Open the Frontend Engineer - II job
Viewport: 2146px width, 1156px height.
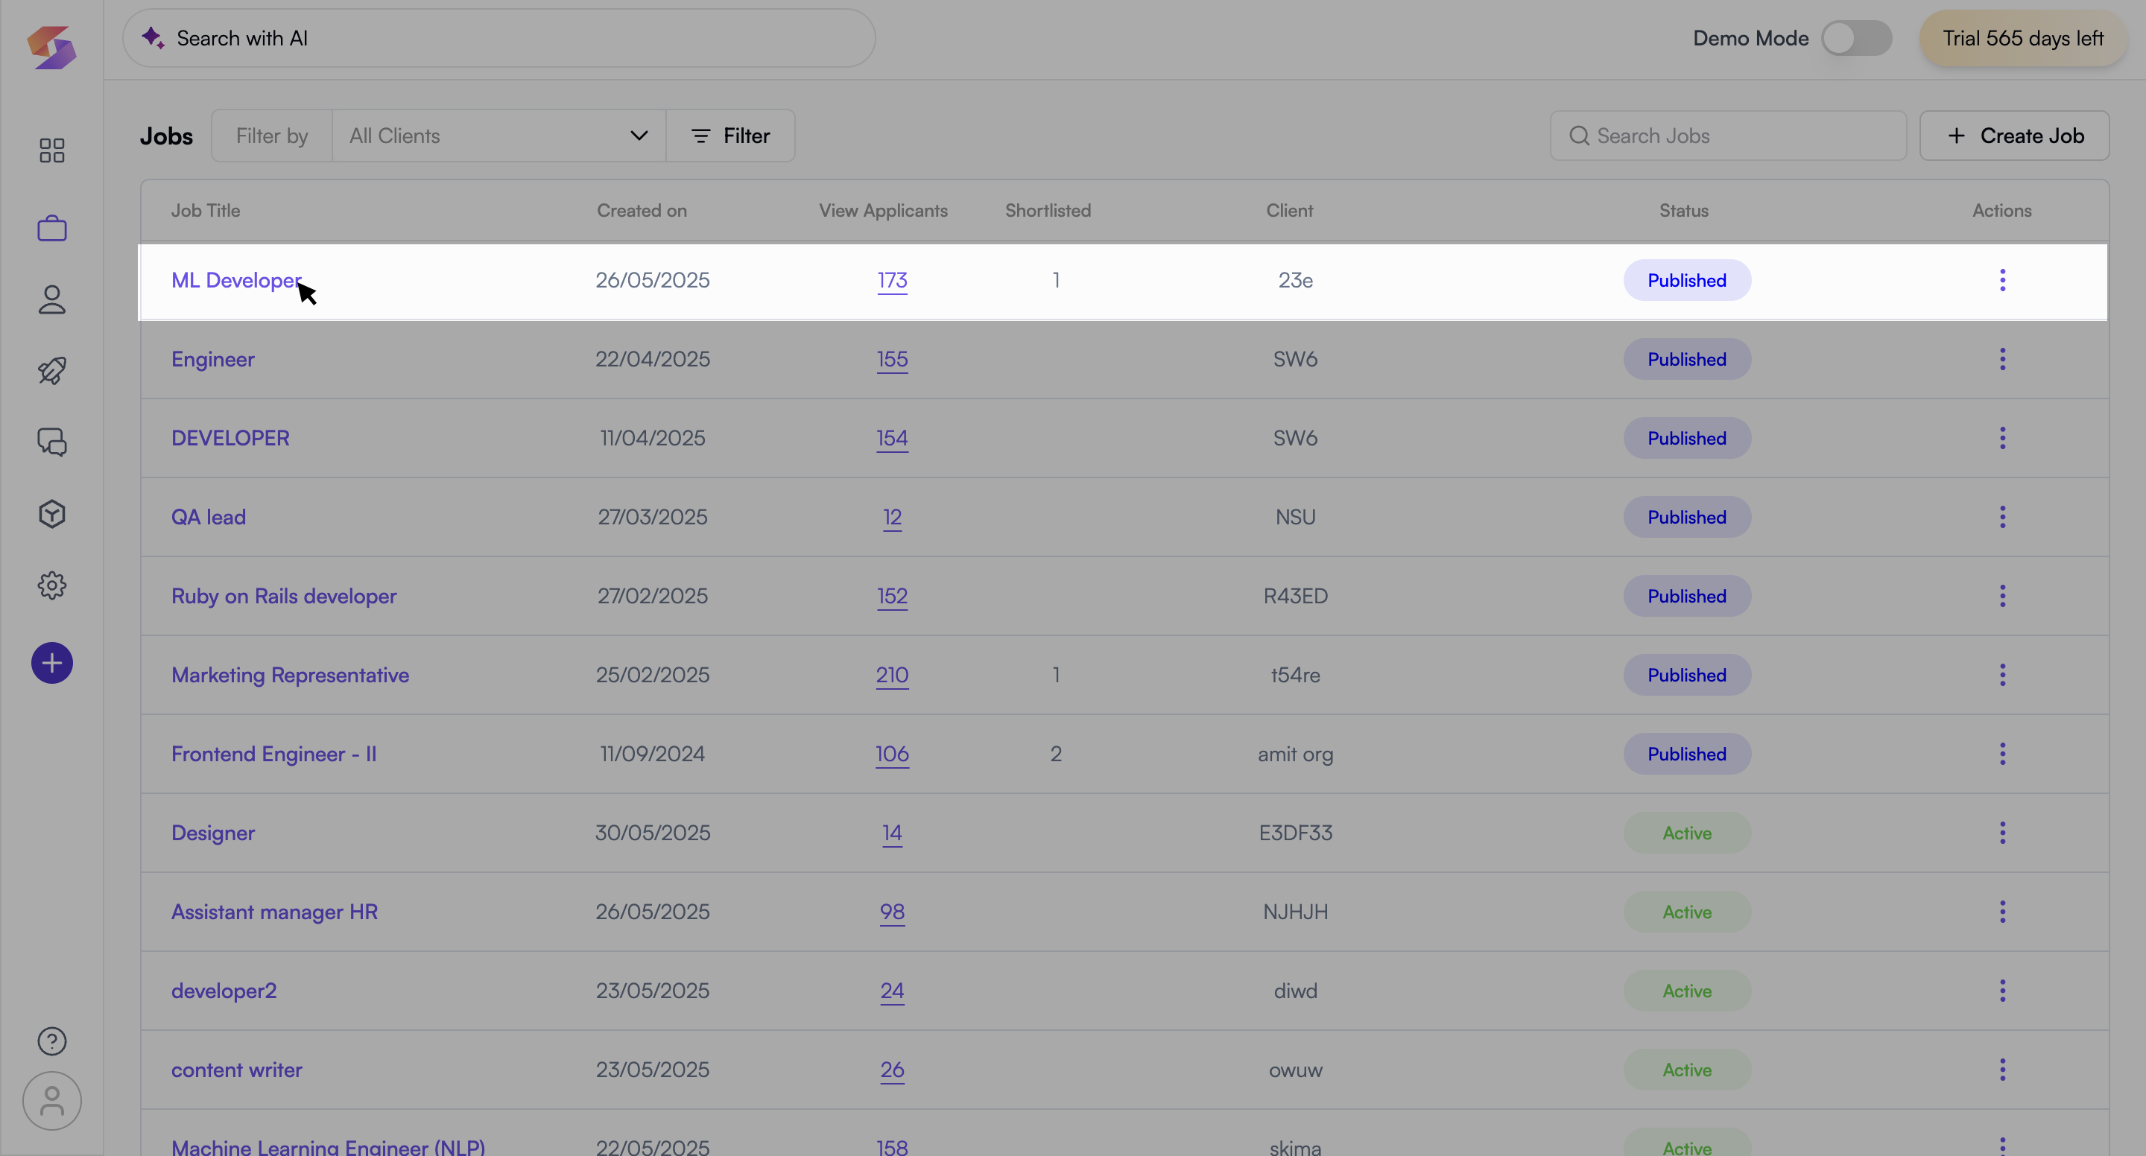click(x=274, y=755)
